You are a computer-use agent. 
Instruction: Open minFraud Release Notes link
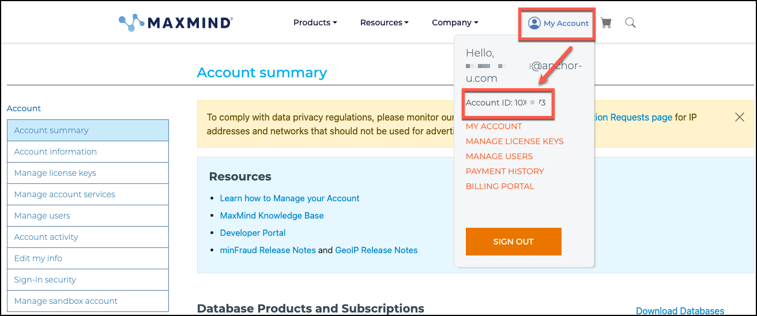point(268,250)
